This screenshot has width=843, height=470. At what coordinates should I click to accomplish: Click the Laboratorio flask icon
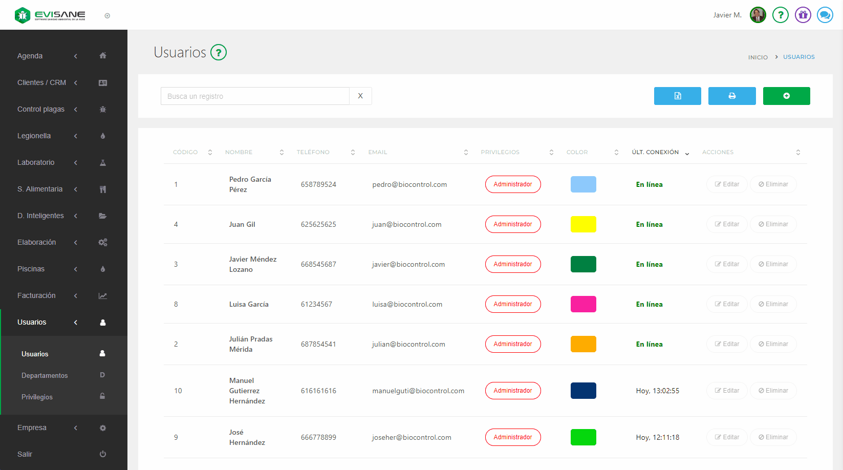pyautogui.click(x=103, y=162)
